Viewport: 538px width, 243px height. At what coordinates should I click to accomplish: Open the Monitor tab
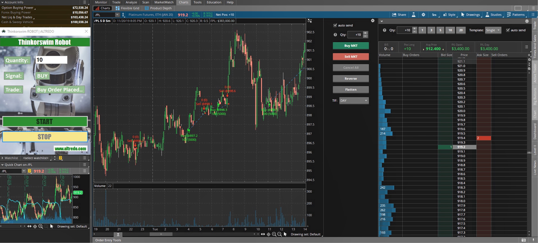tap(101, 2)
